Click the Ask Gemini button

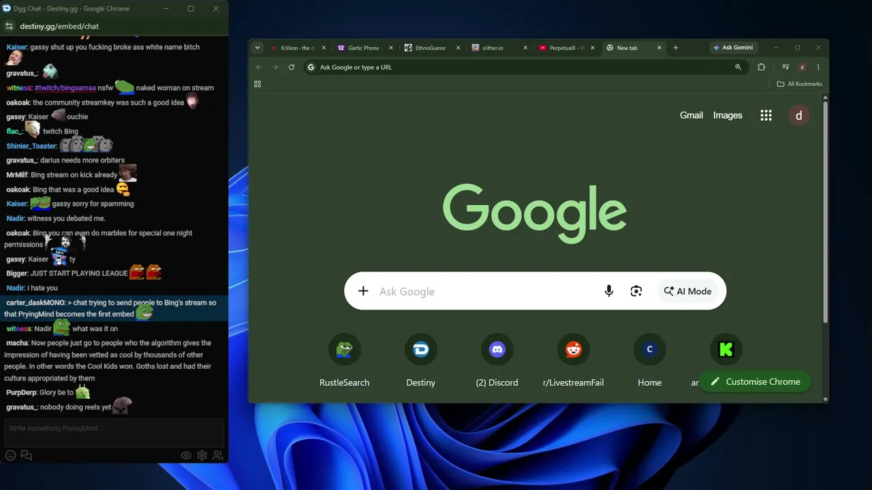pyautogui.click(x=733, y=48)
